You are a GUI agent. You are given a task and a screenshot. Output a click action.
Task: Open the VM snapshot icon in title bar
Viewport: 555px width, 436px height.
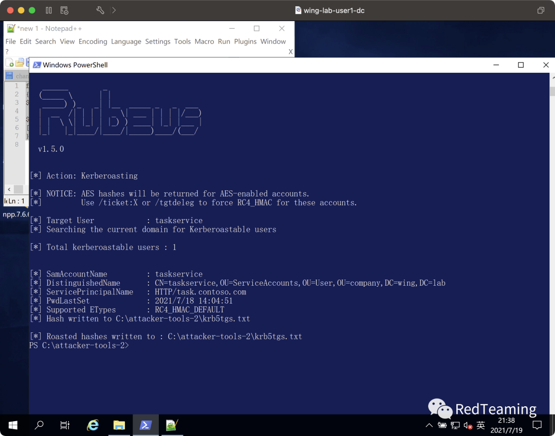click(64, 10)
